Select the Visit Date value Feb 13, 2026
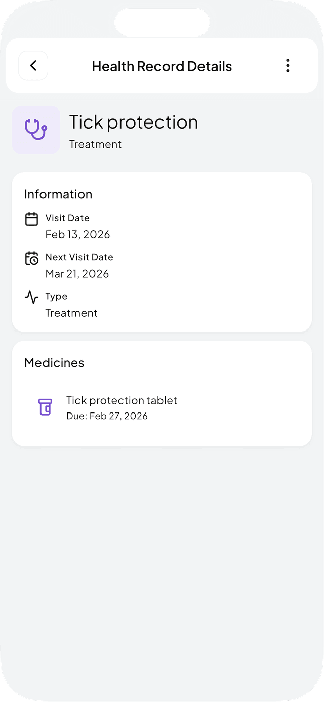Viewport: 324px width, 702px height. [77, 234]
